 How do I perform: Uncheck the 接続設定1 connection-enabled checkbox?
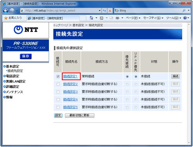pyautogui.click(x=58, y=76)
